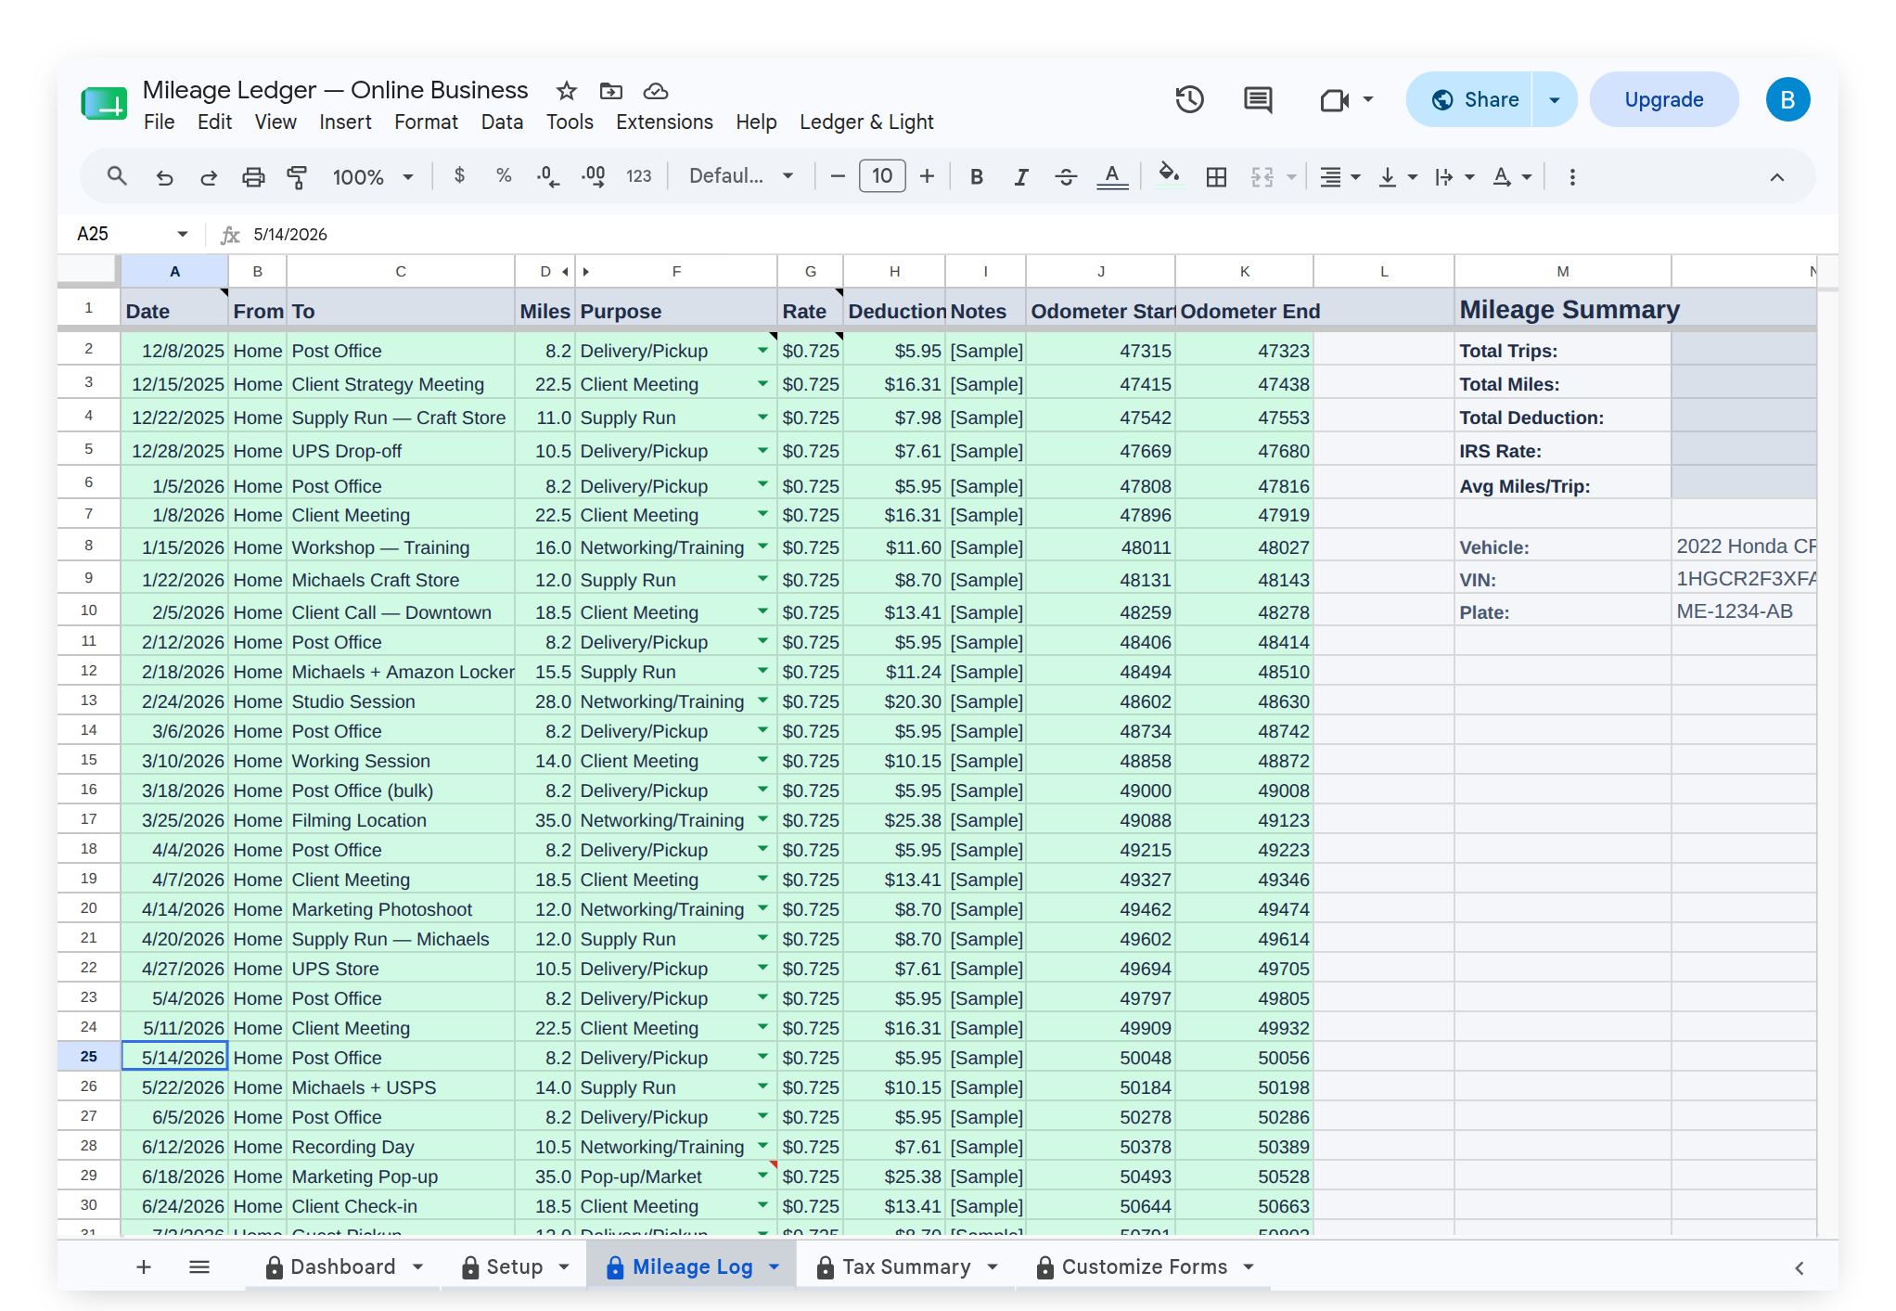Open the Ledger & Light menu

coord(866,122)
